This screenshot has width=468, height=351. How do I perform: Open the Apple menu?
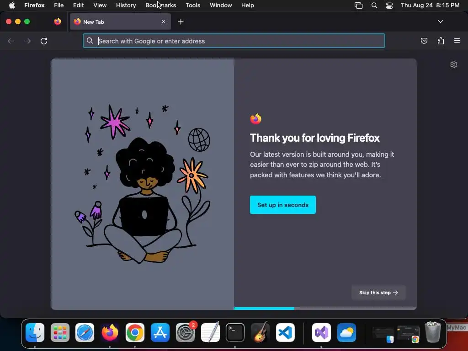12,5
